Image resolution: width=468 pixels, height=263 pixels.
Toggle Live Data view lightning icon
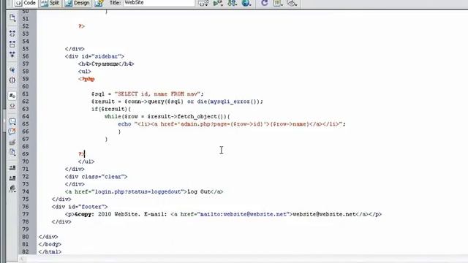99,3
